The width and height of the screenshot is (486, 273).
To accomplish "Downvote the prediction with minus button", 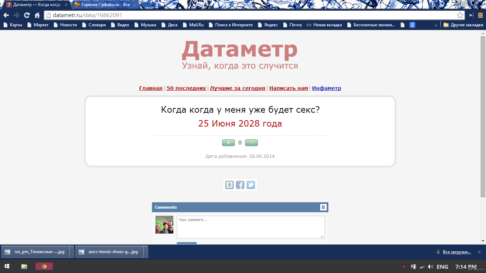I will [x=252, y=143].
